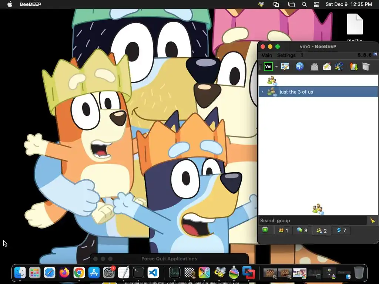This screenshot has width=379, height=284.
Task: Open Activity Monitor from the Dock
Action: [x=175, y=273]
